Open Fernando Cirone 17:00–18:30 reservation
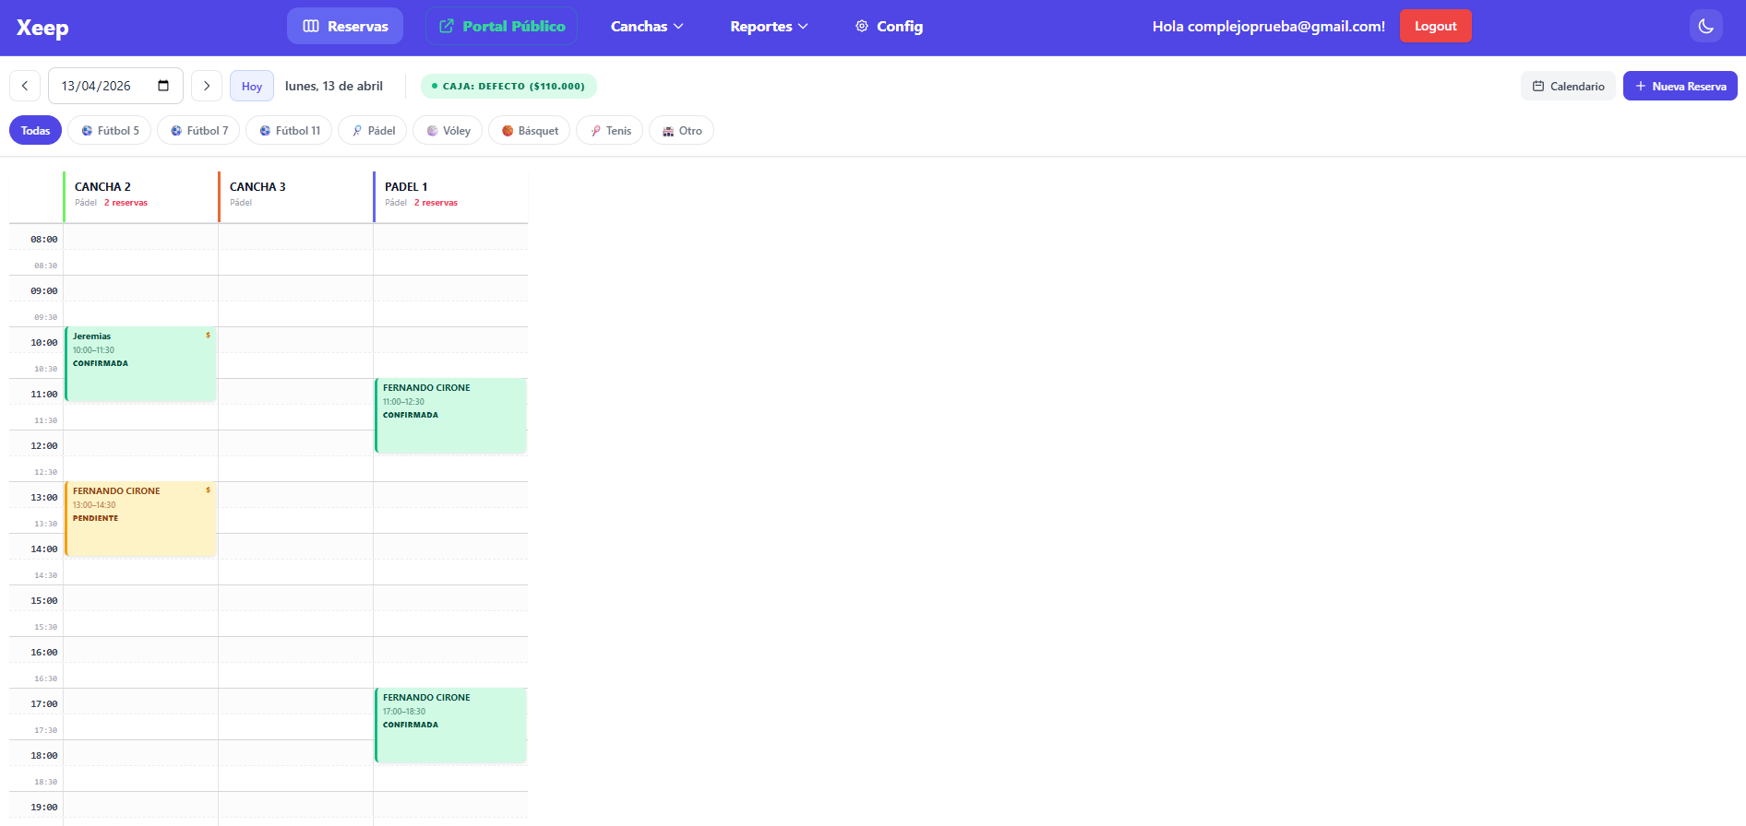Viewport: 1746px width, 826px height. 450,726
